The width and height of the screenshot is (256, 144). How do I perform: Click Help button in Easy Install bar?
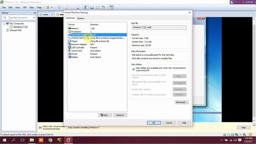[244, 128]
